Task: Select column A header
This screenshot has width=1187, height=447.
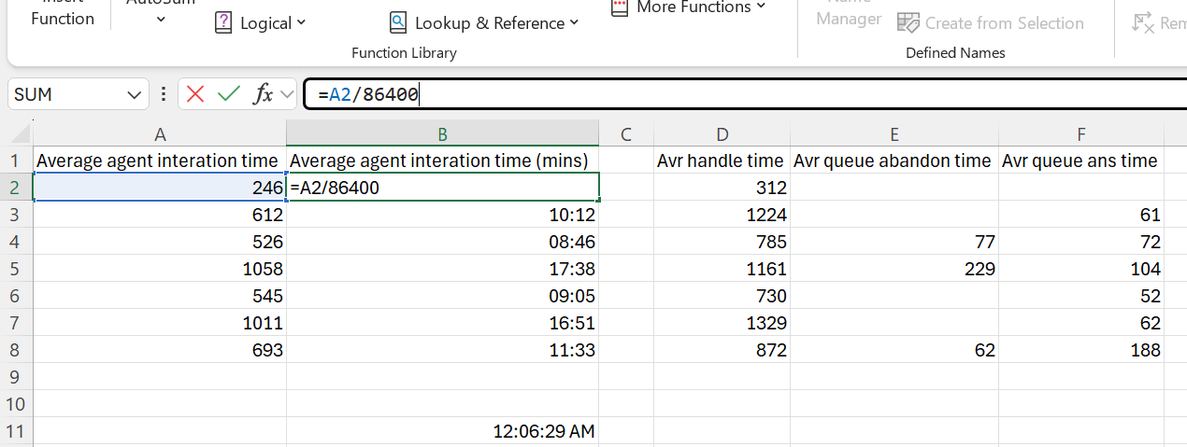Action: click(160, 133)
